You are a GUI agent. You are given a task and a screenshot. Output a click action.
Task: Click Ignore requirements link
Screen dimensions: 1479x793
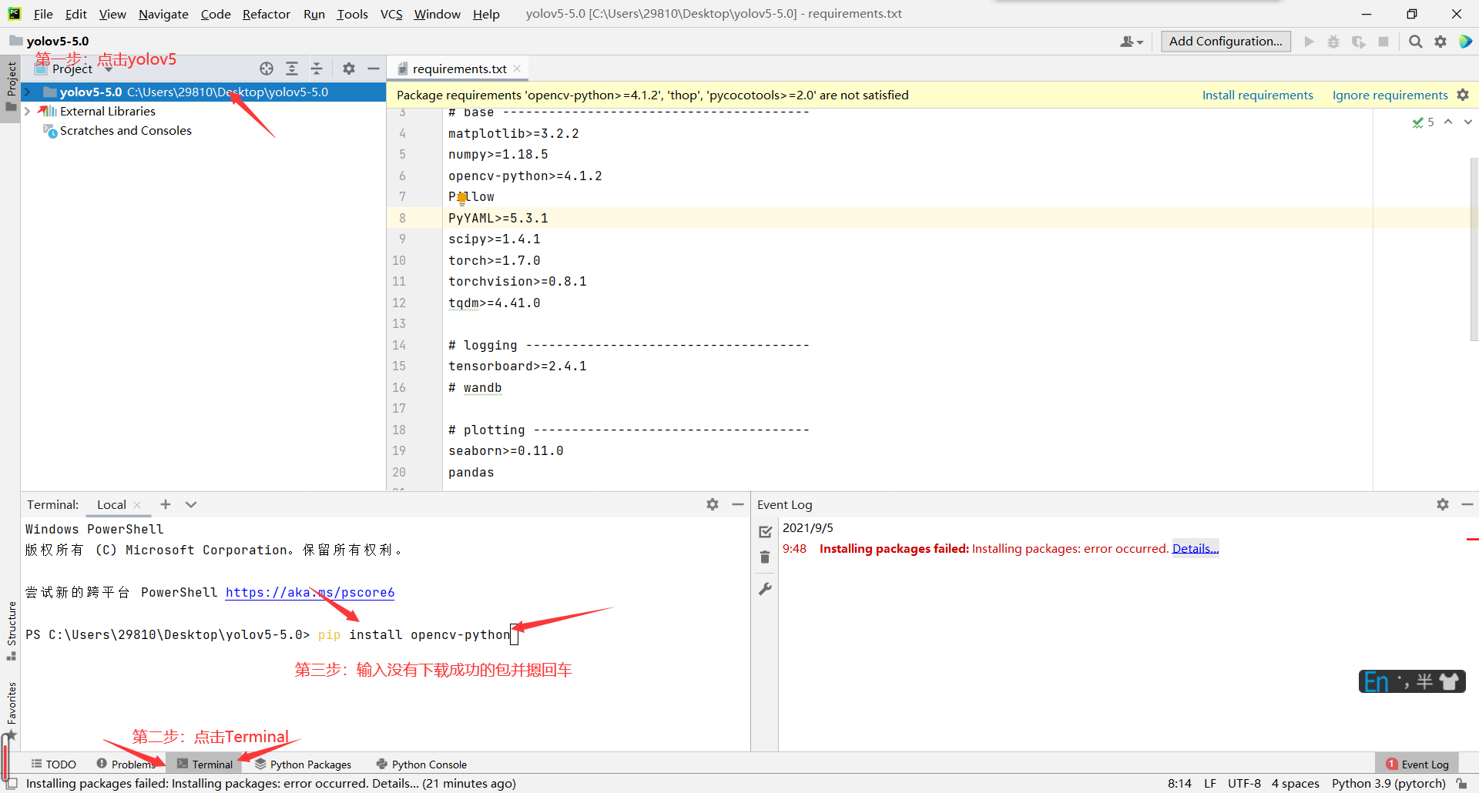pos(1390,95)
